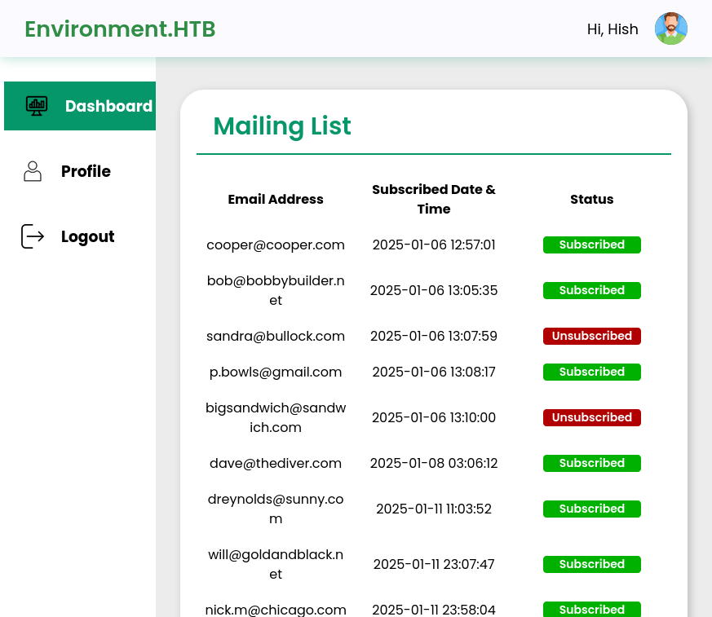Click the Profile person icon
Screen dimensions: 712x617
33,171
